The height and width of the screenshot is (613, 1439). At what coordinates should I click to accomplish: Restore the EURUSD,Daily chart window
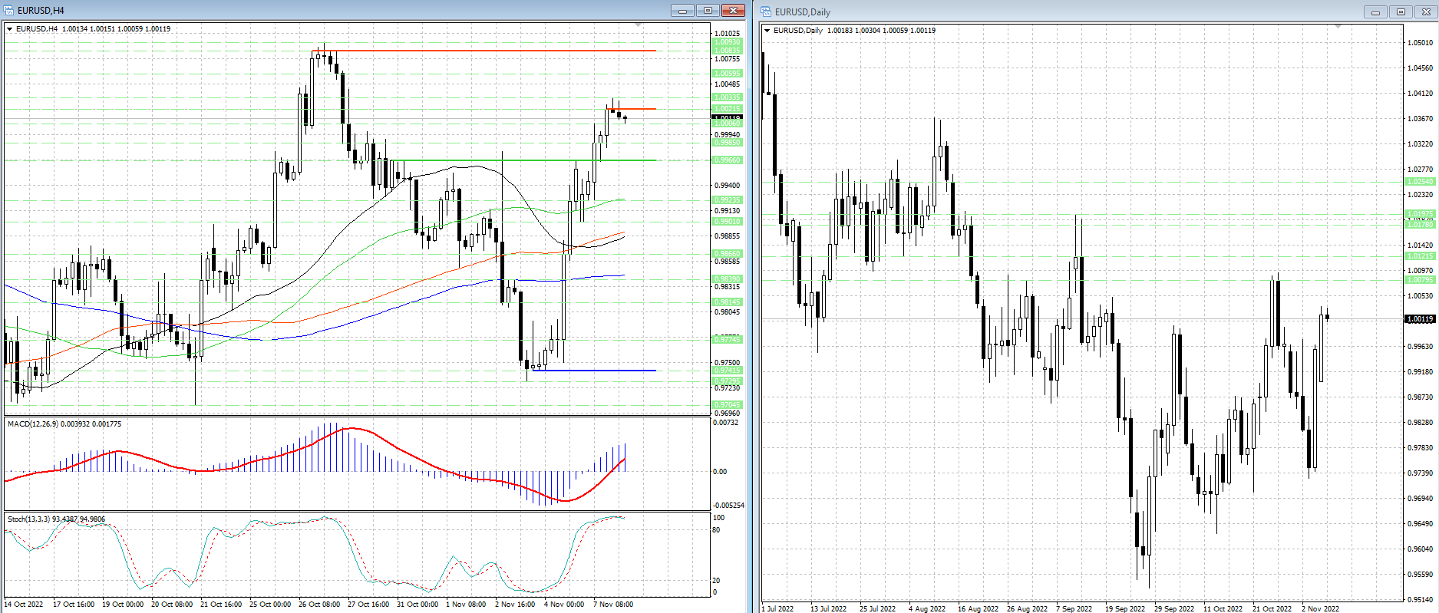[x=1401, y=12]
